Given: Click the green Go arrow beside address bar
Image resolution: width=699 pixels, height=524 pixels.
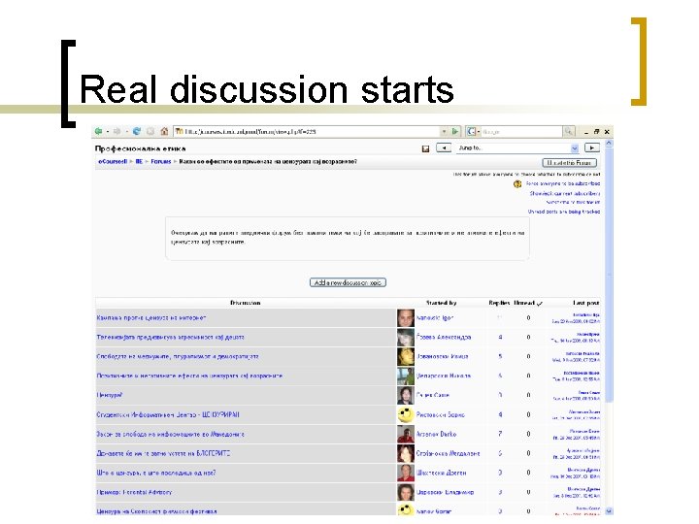Looking at the screenshot, I should (455, 131).
